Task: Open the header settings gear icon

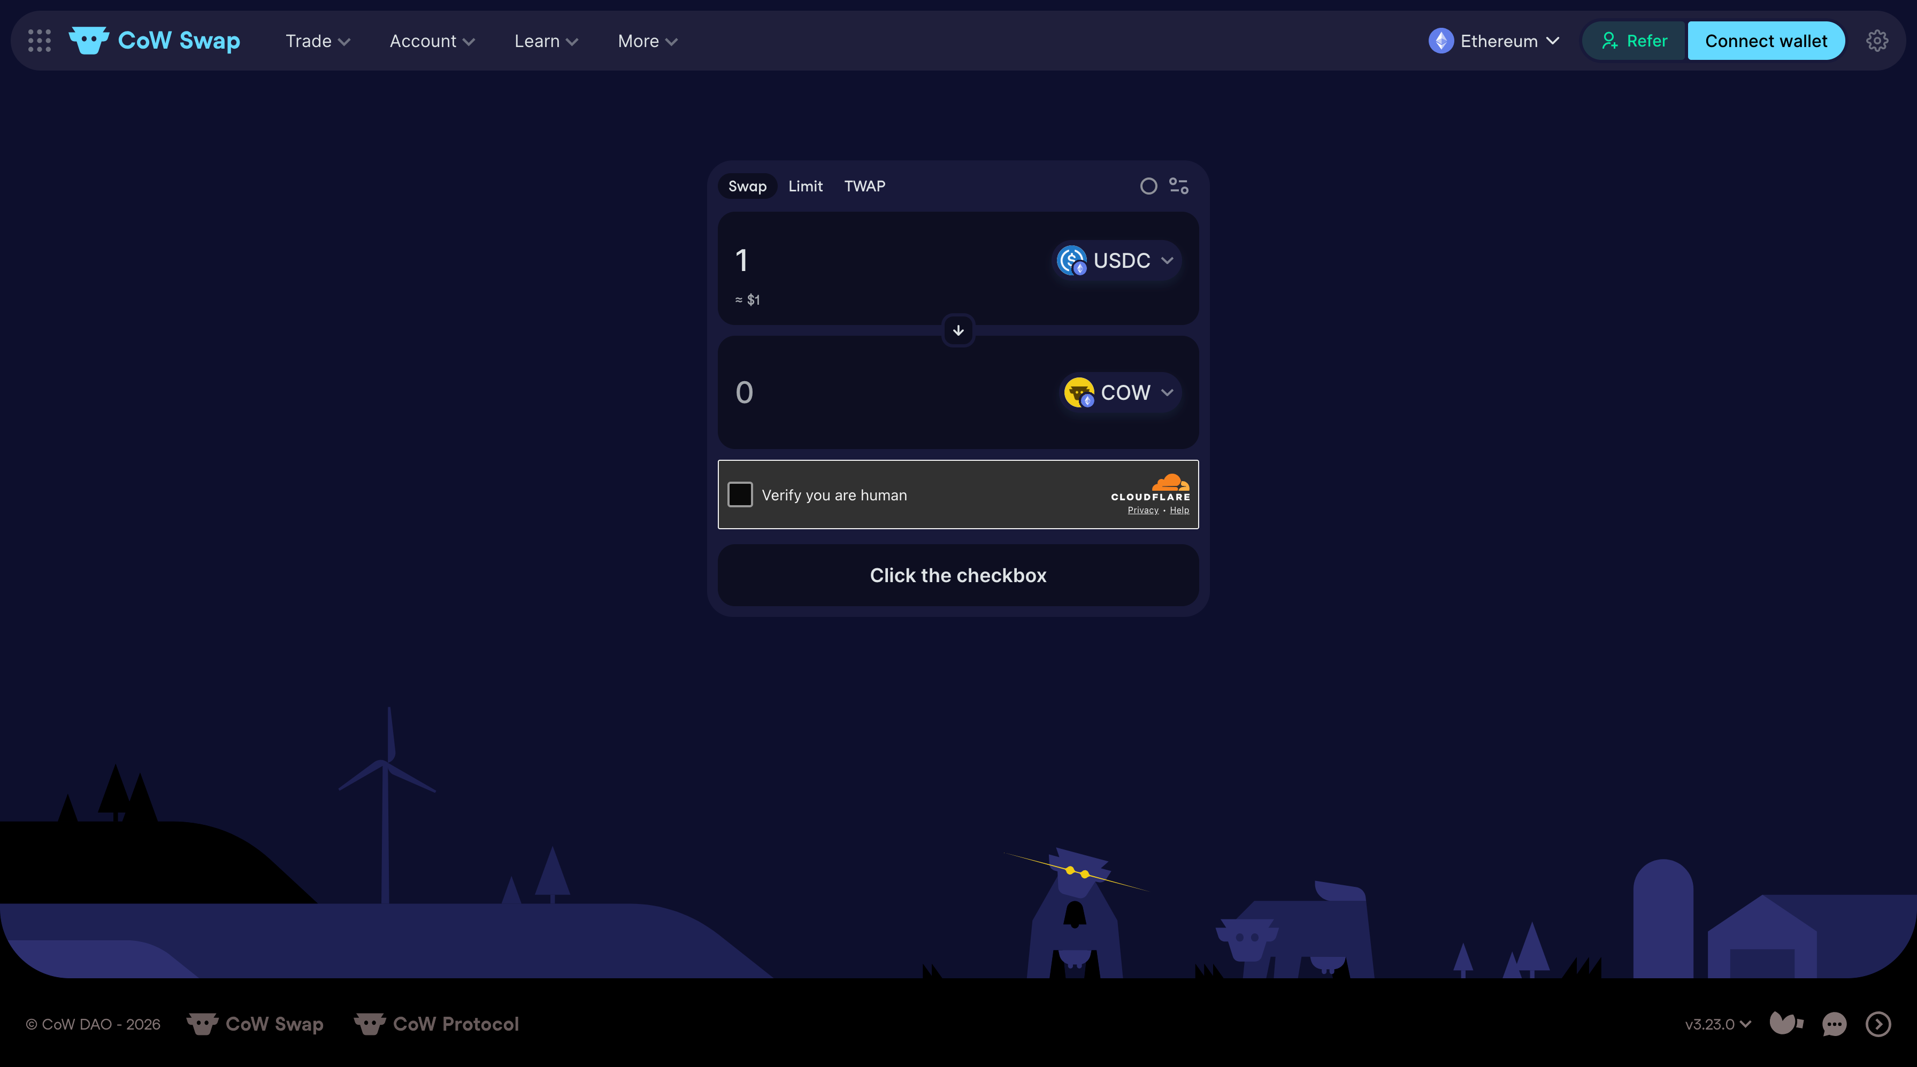Action: [x=1877, y=41]
